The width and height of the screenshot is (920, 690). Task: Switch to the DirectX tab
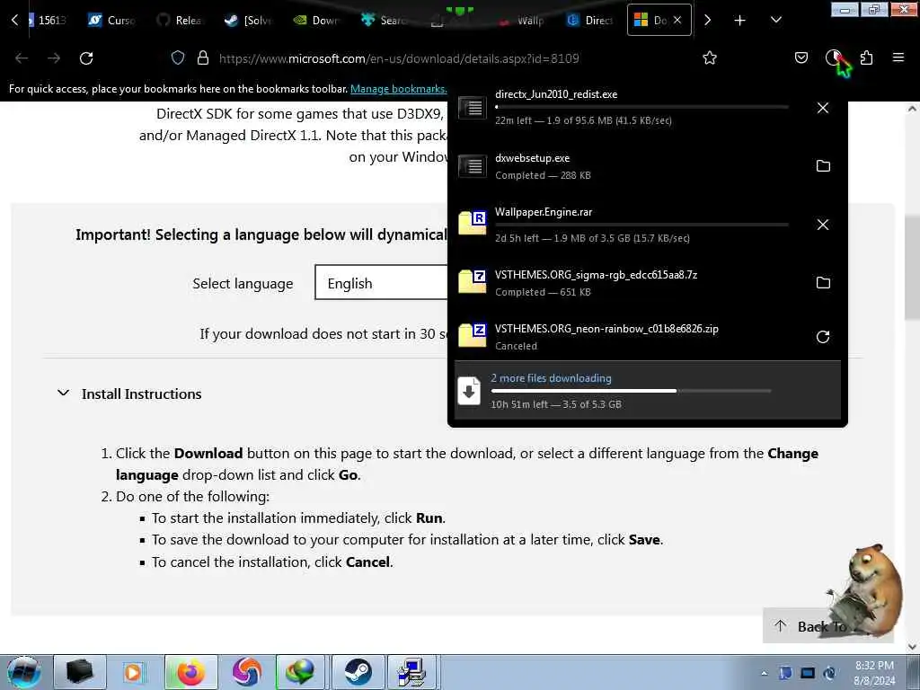tap(589, 20)
